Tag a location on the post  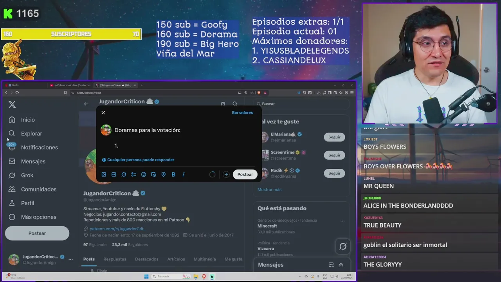click(x=164, y=175)
